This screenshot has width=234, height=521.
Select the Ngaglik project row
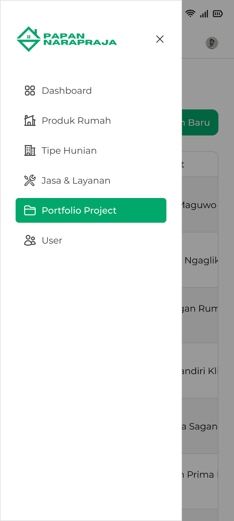coord(200,260)
